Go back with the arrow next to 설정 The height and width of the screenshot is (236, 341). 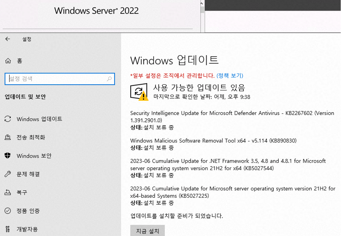pyautogui.click(x=8, y=39)
